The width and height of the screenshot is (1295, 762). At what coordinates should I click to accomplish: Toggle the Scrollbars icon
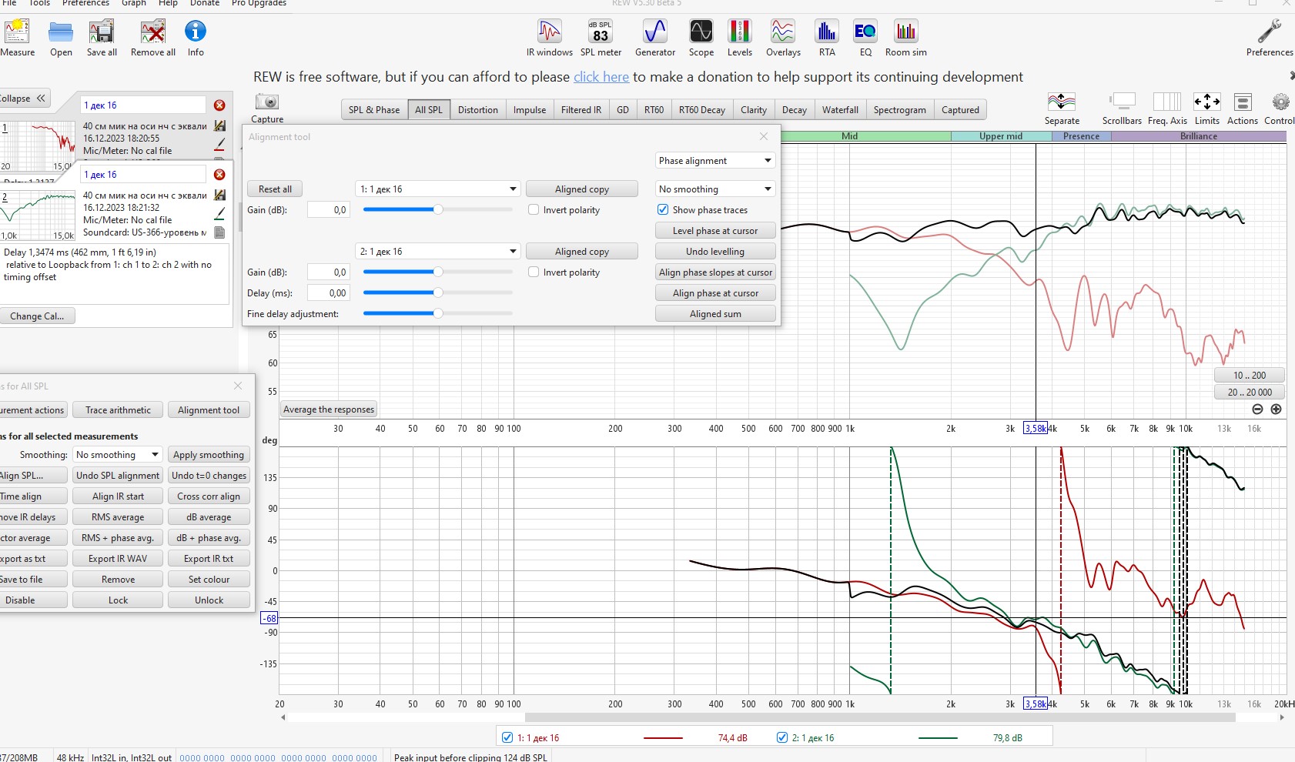(x=1122, y=102)
